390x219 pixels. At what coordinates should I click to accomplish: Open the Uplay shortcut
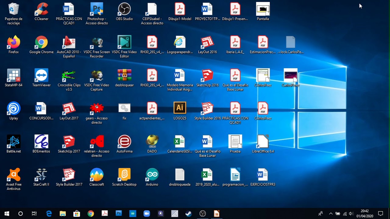(14, 109)
